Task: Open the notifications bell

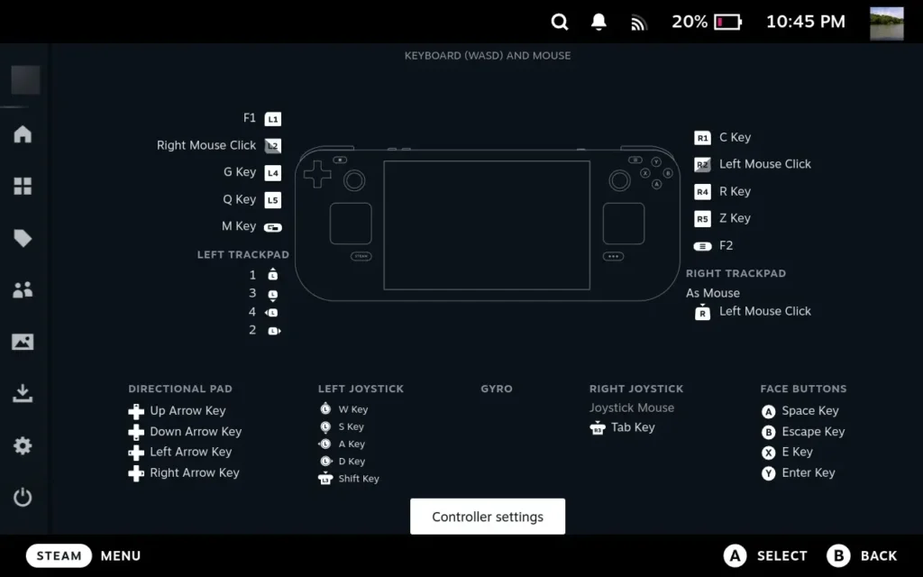Action: tap(599, 22)
